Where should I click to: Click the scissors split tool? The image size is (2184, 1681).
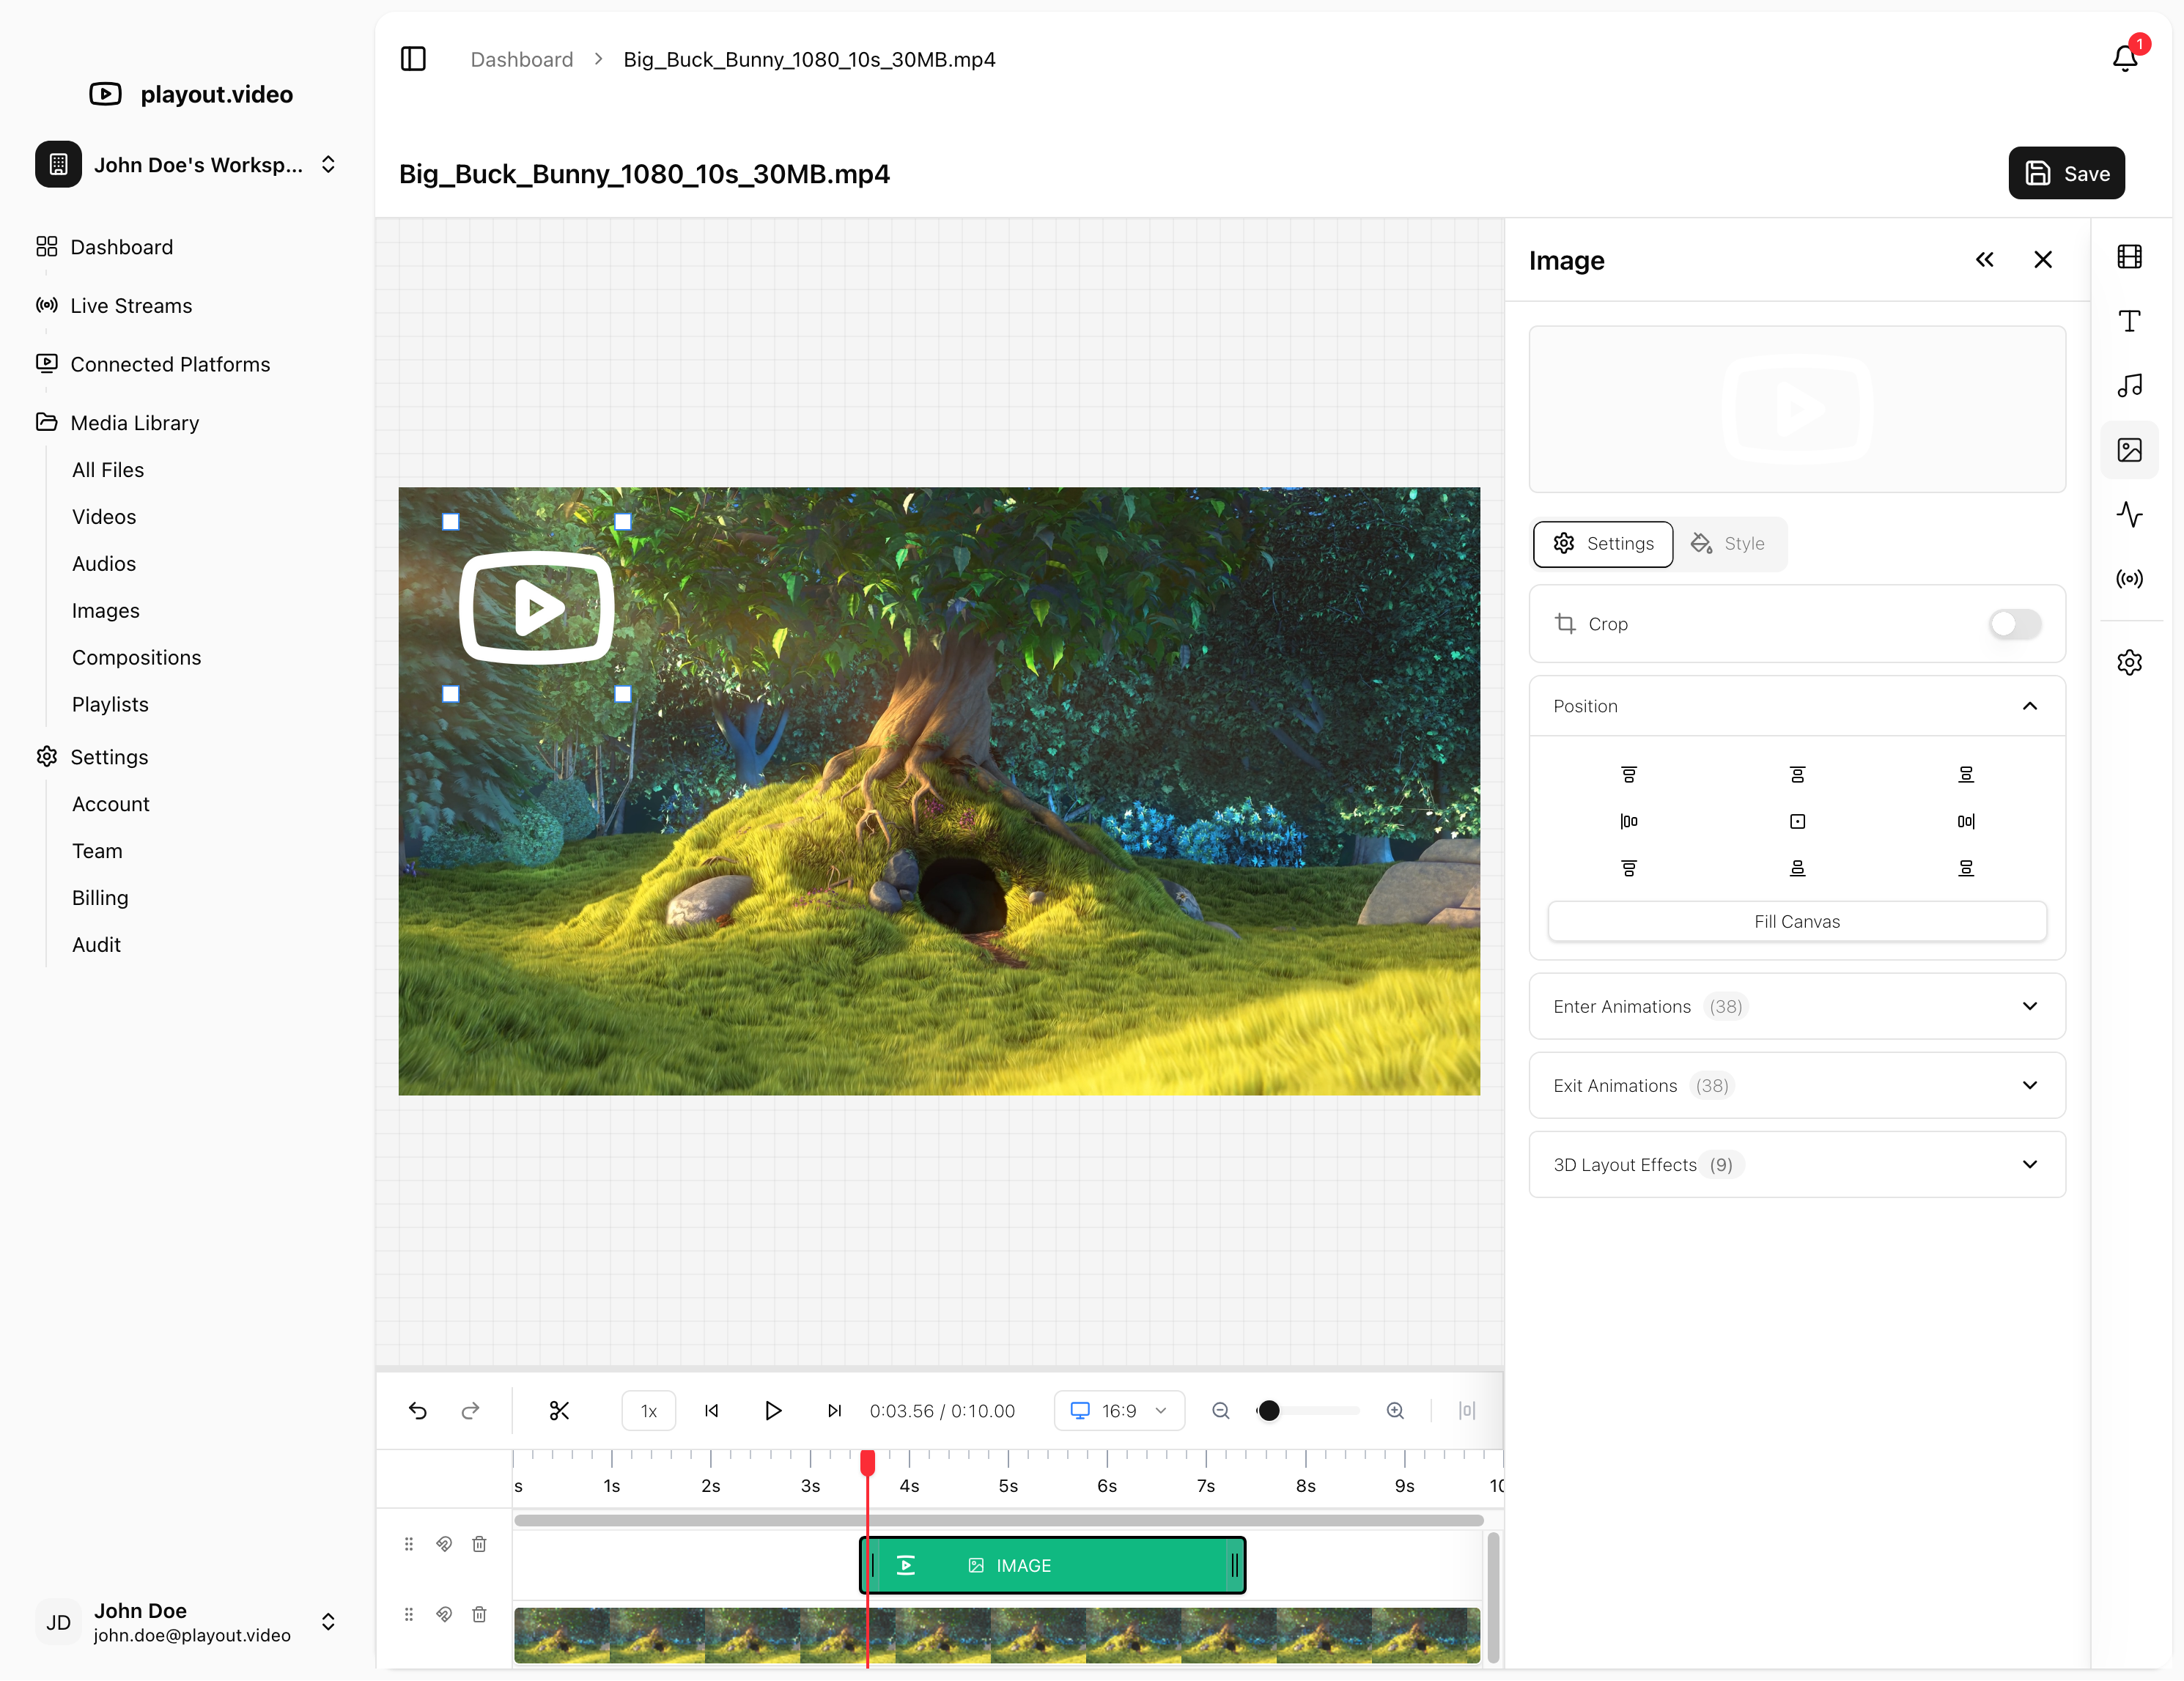point(559,1411)
